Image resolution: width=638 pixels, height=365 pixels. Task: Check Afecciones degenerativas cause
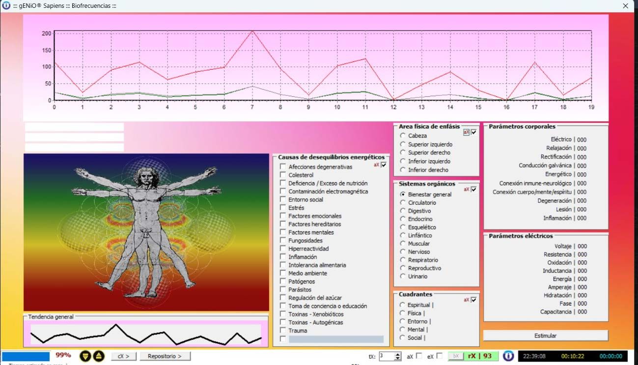click(x=283, y=167)
